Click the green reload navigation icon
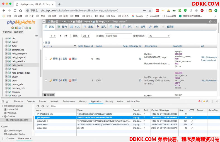Viewport: 220px width, 142px height. click(30, 28)
